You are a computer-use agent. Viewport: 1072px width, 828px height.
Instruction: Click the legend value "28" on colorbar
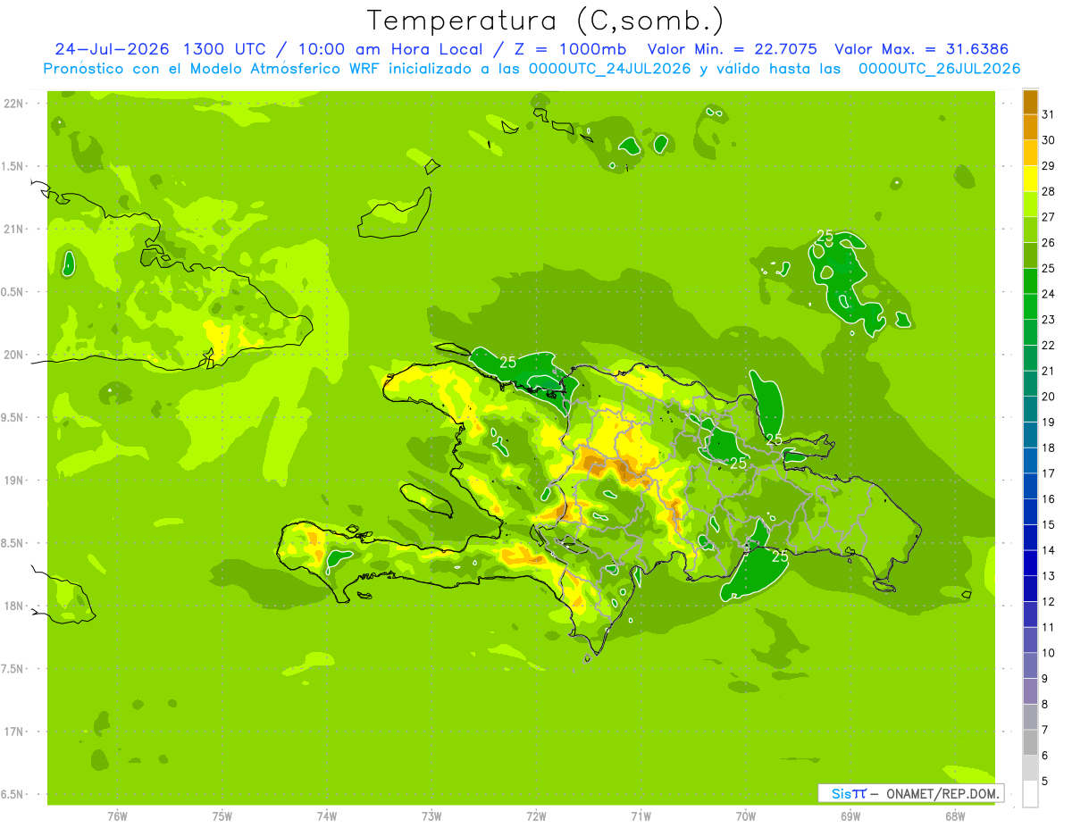[1049, 191]
